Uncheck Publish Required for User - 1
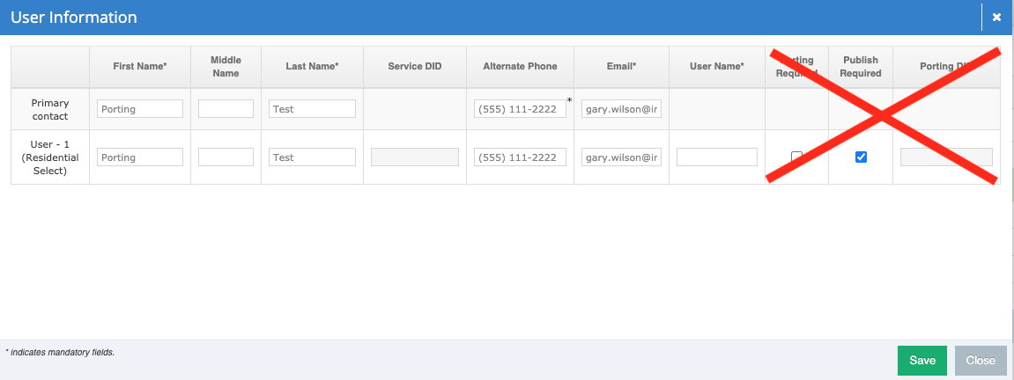The height and width of the screenshot is (380, 1014). click(861, 157)
